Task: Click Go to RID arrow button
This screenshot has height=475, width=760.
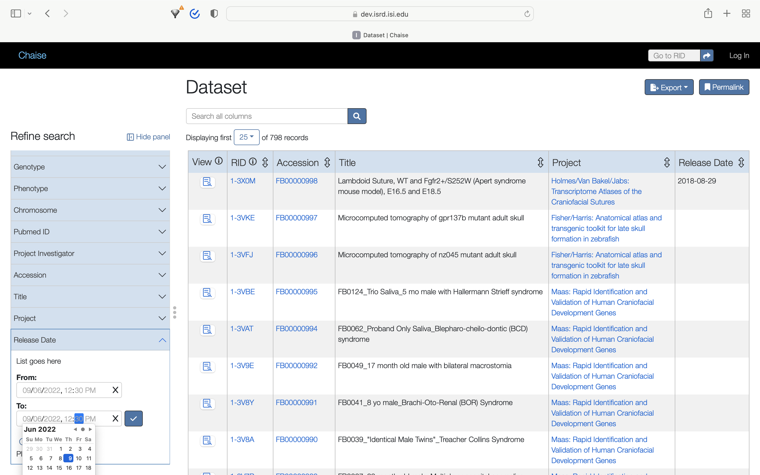Action: click(x=707, y=56)
